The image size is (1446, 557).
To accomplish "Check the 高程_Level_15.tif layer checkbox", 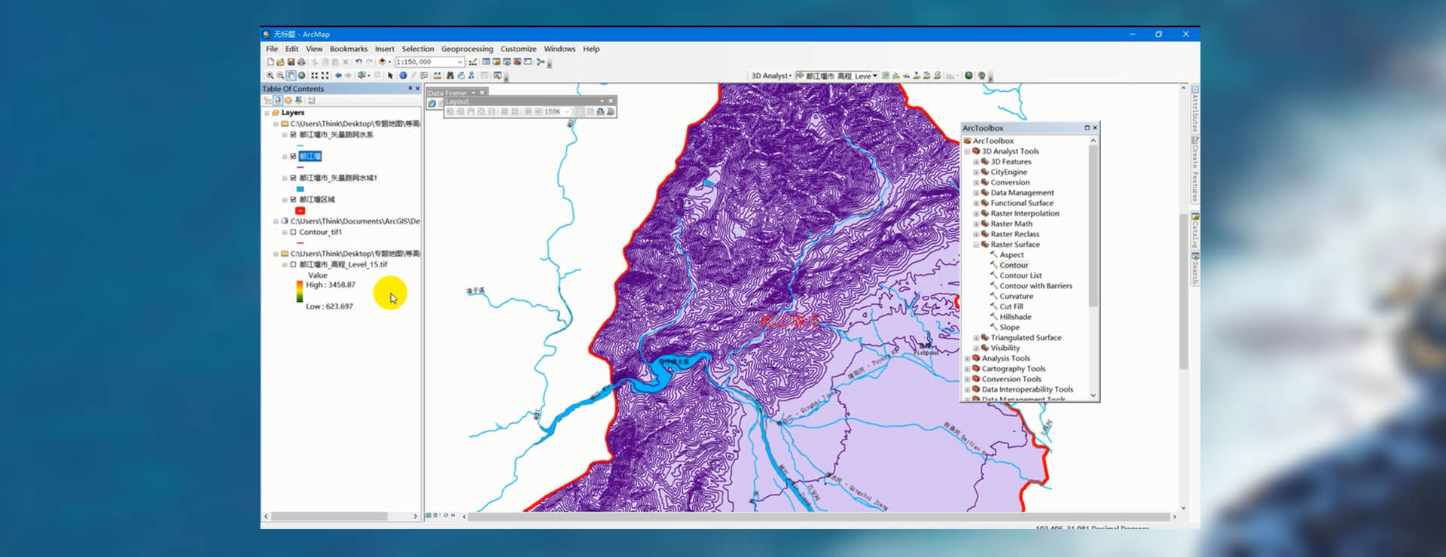I will [293, 265].
